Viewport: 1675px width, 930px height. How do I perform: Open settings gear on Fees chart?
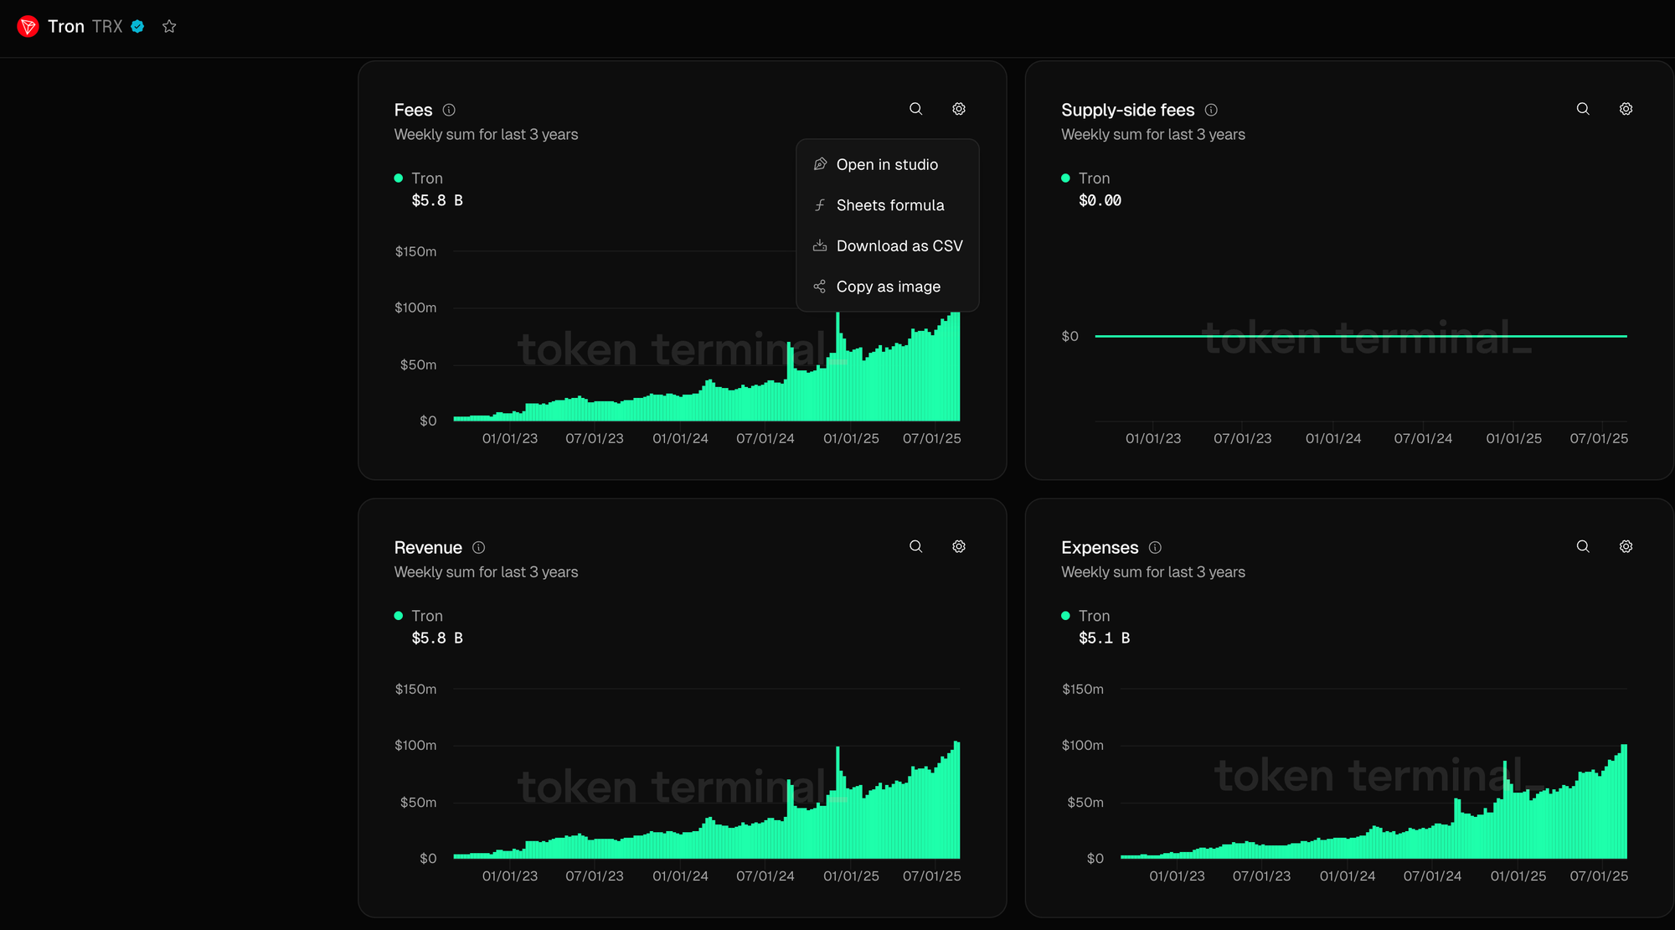pos(959,109)
